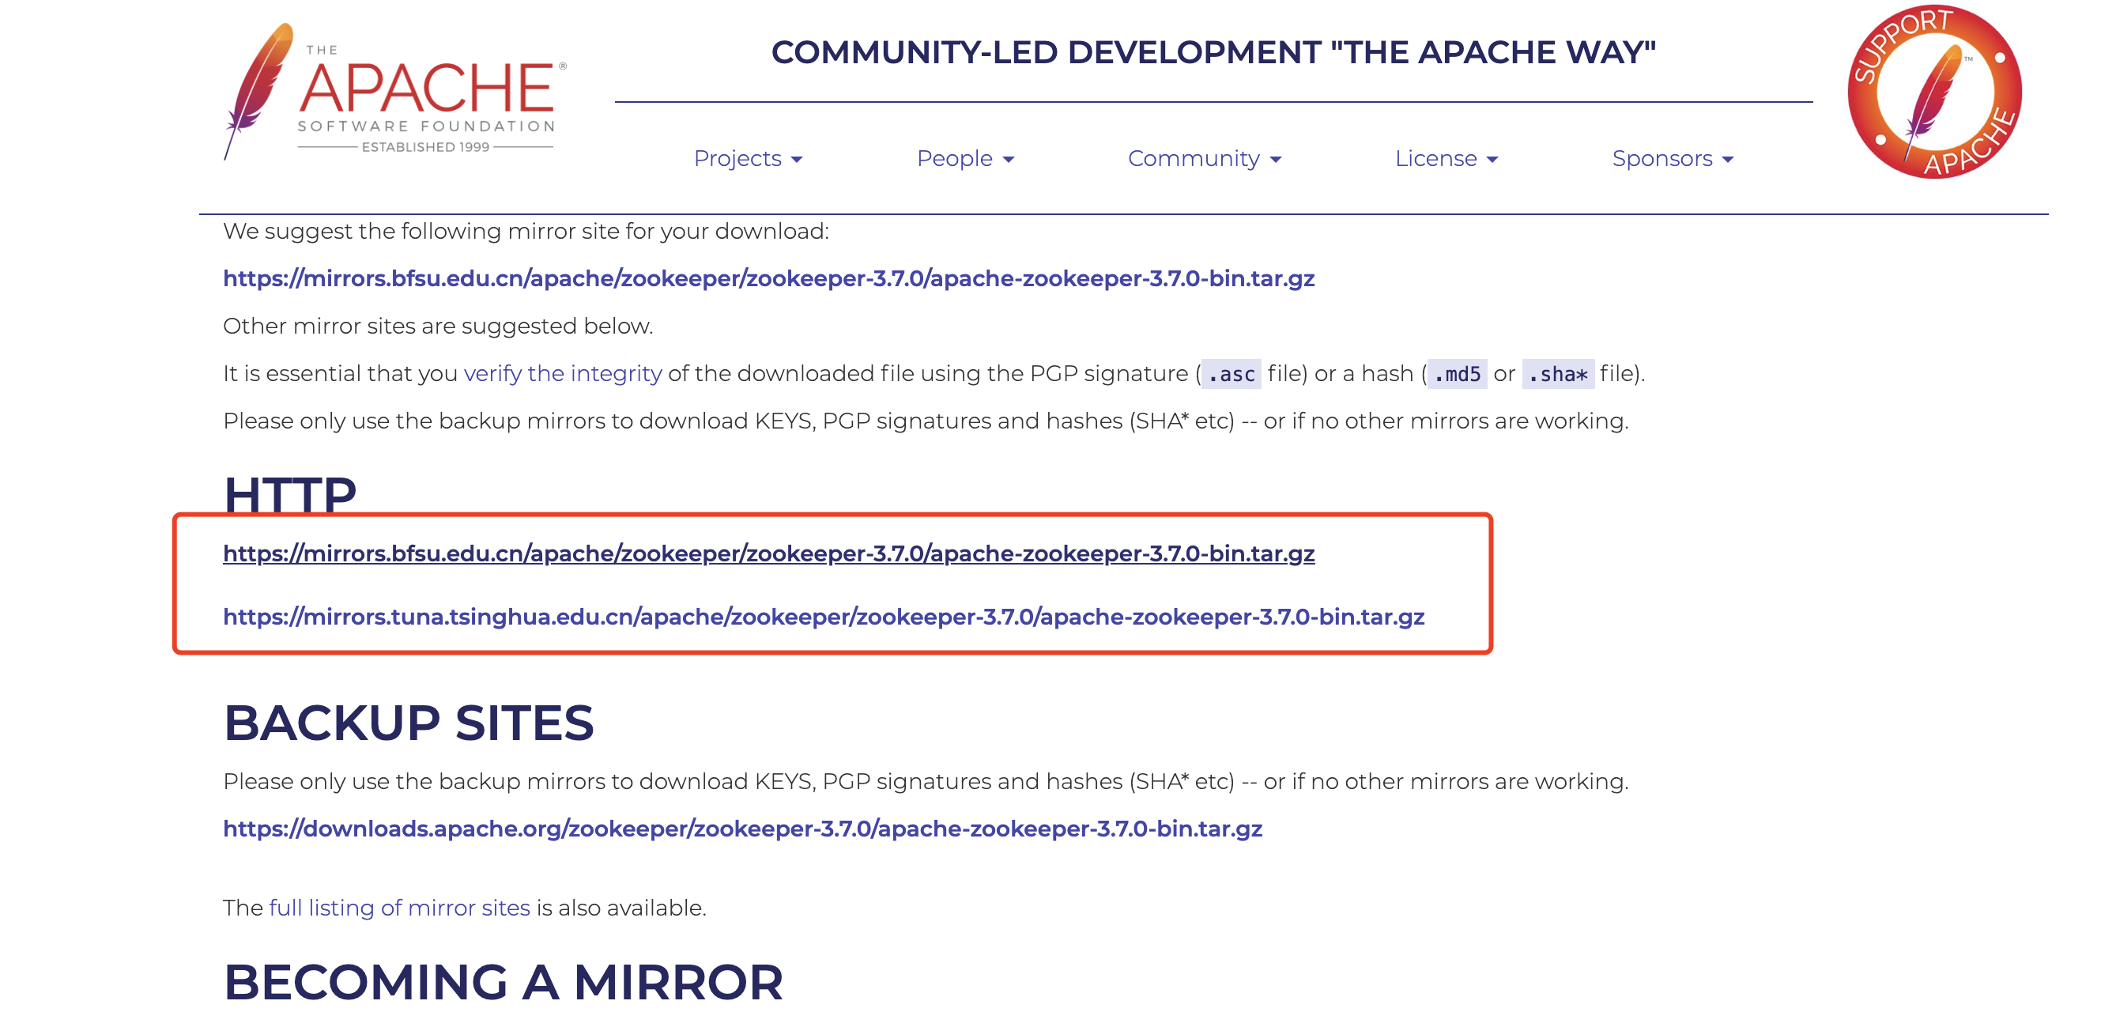Open the Sponsors menu
The height and width of the screenshot is (1031, 2101).
point(1662,158)
